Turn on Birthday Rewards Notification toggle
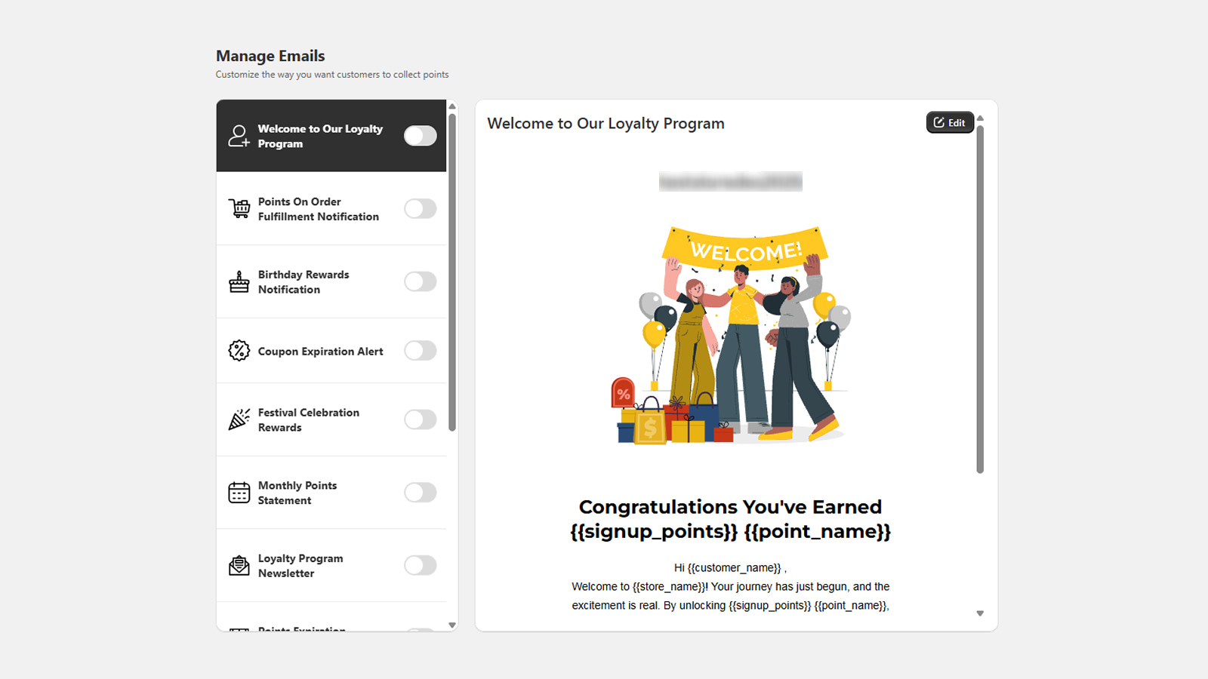1208x679 pixels. pyautogui.click(x=421, y=281)
